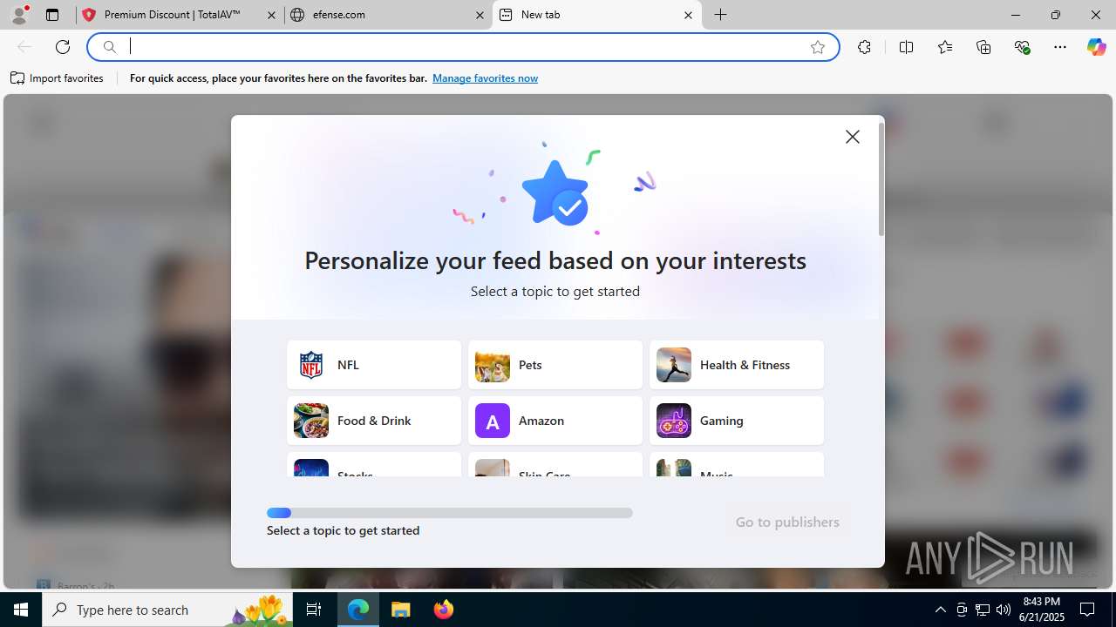This screenshot has width=1116, height=627.
Task: Click the Microsoft Edge taskbar icon
Action: [x=358, y=610]
